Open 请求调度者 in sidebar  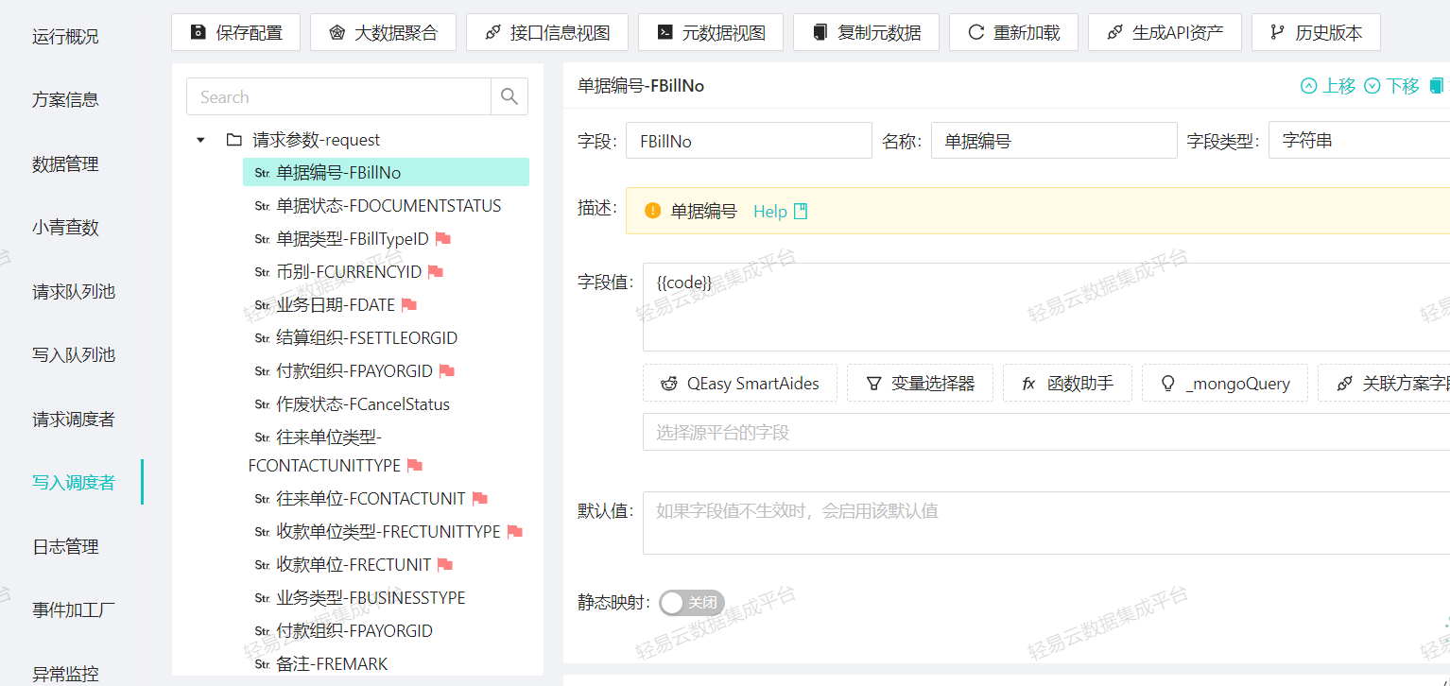[x=74, y=419]
